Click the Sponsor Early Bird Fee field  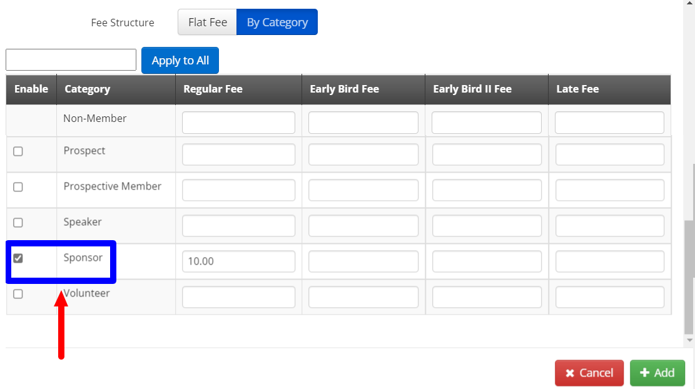tap(363, 261)
